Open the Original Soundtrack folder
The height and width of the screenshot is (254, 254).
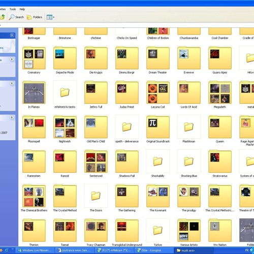(x=158, y=127)
